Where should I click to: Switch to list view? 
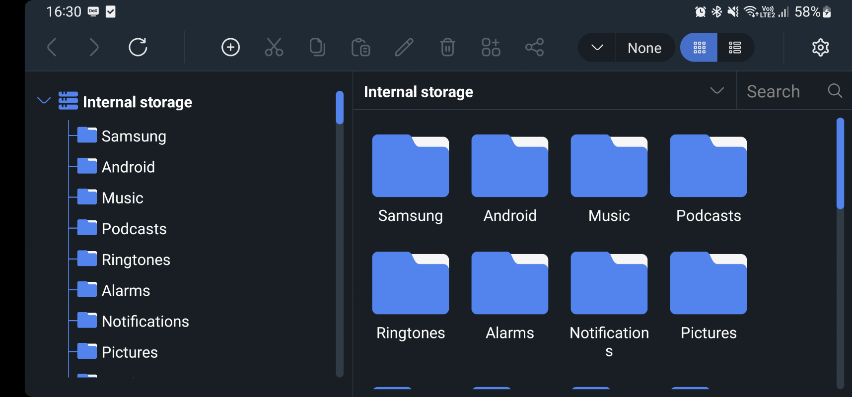coord(735,48)
